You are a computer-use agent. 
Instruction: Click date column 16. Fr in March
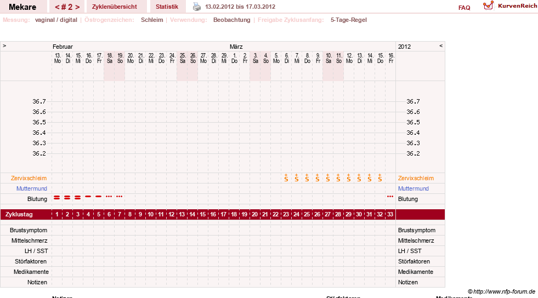tap(391, 58)
